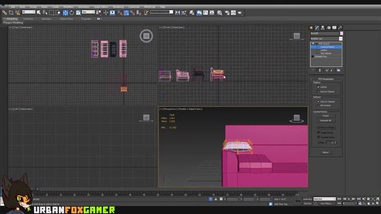The width and height of the screenshot is (381, 214).
Task: Open Curve Editor from toolbar
Action: pyautogui.click(x=205, y=12)
